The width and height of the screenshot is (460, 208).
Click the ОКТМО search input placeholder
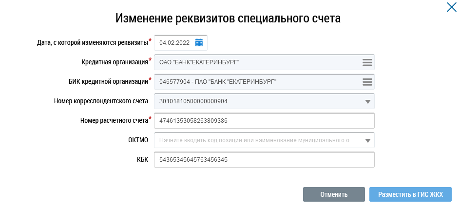pyautogui.click(x=257, y=140)
